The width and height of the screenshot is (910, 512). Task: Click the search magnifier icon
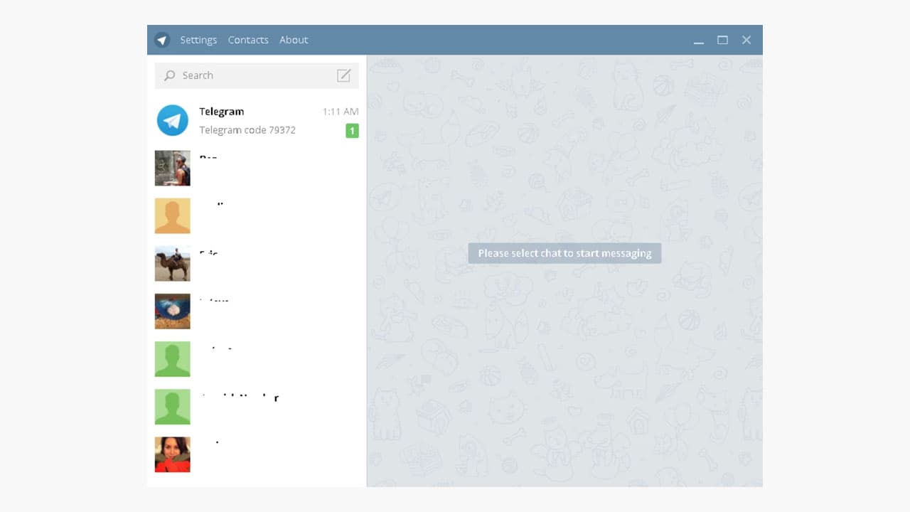point(169,75)
